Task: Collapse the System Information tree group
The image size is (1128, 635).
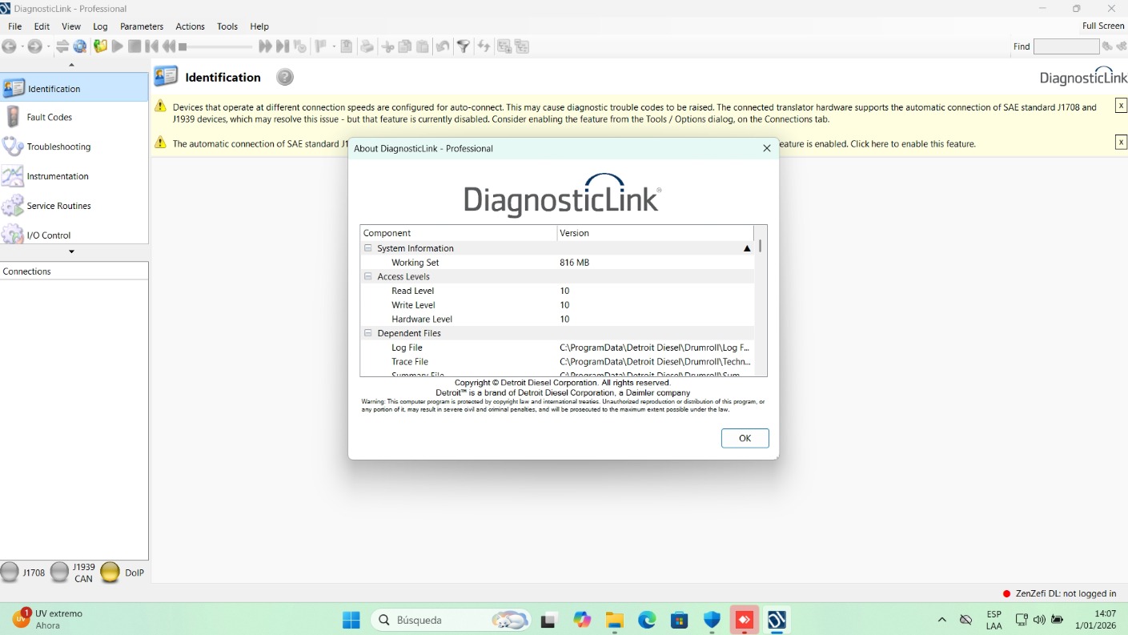Action: tap(368, 248)
